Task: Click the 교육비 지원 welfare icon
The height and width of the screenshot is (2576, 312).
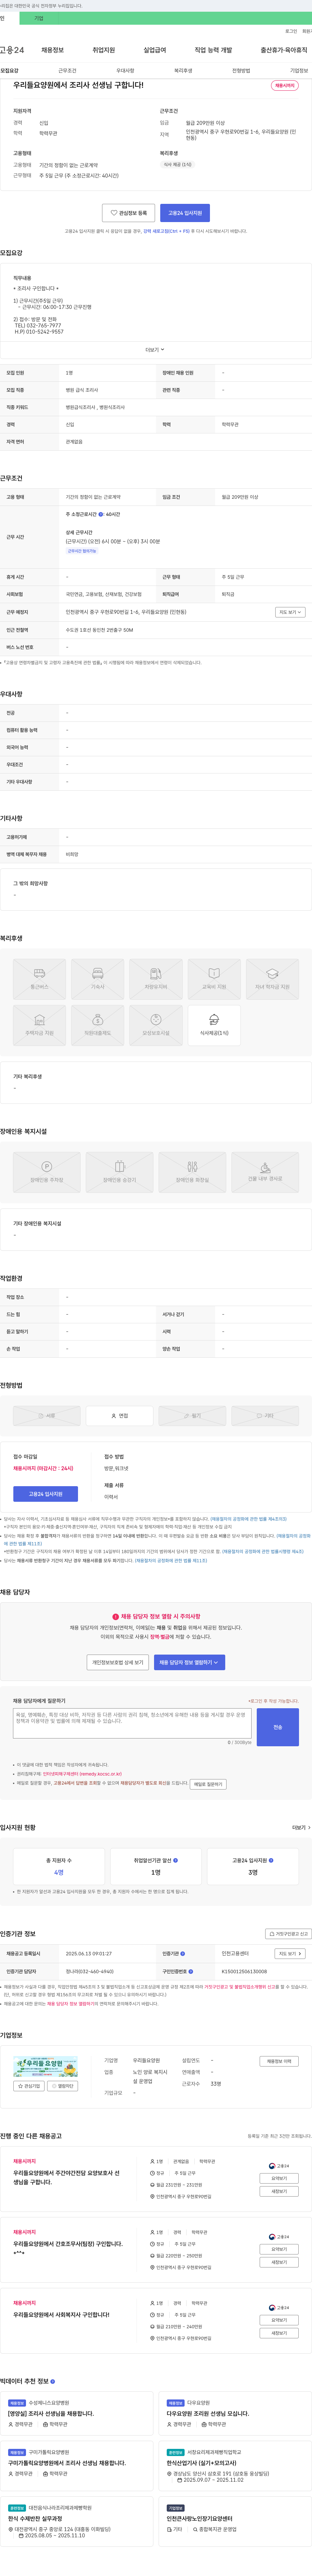Action: click(214, 979)
